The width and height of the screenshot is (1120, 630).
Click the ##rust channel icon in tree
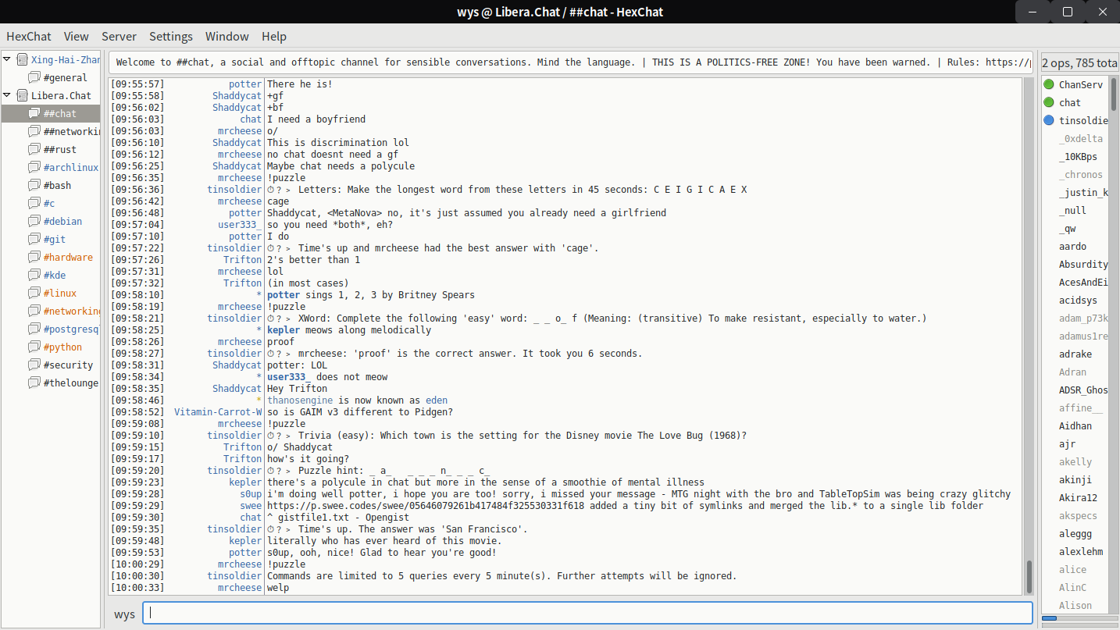pos(34,150)
